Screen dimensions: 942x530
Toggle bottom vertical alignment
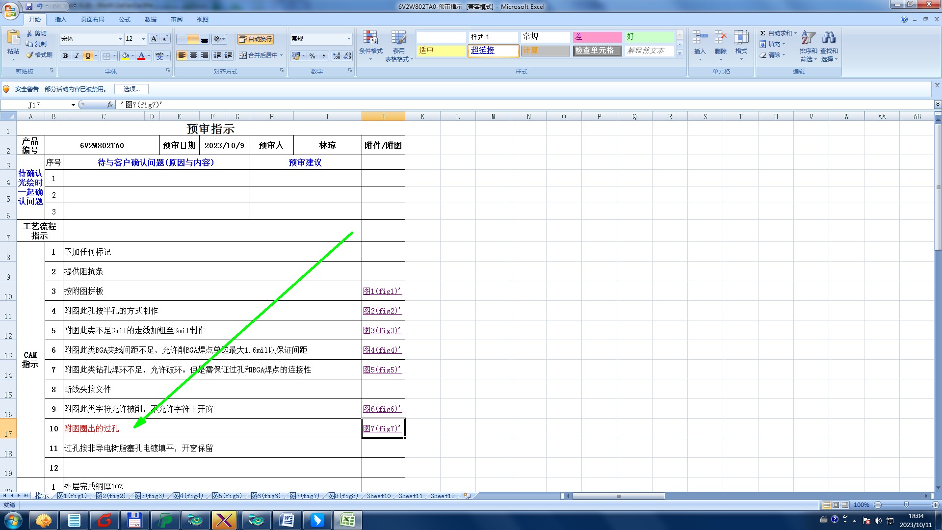205,39
